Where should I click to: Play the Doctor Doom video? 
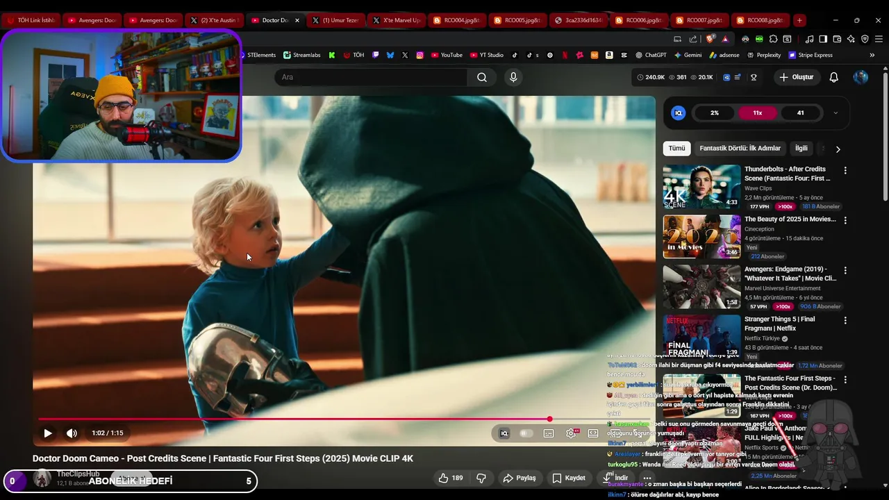click(48, 433)
